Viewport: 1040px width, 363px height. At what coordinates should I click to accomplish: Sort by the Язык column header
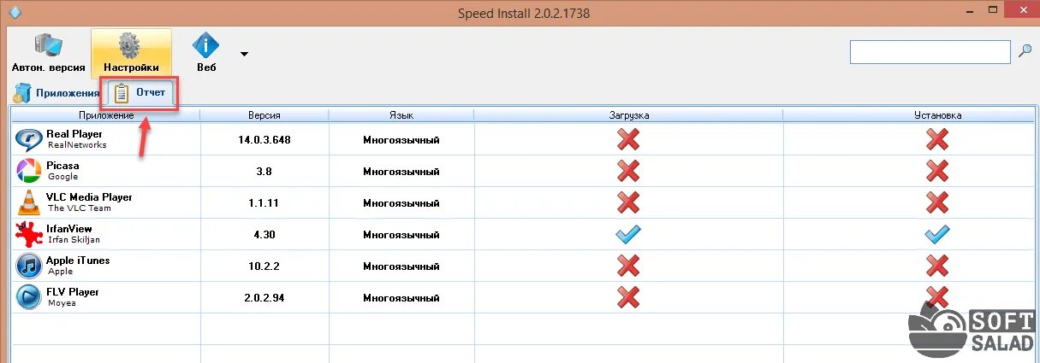coord(401,115)
